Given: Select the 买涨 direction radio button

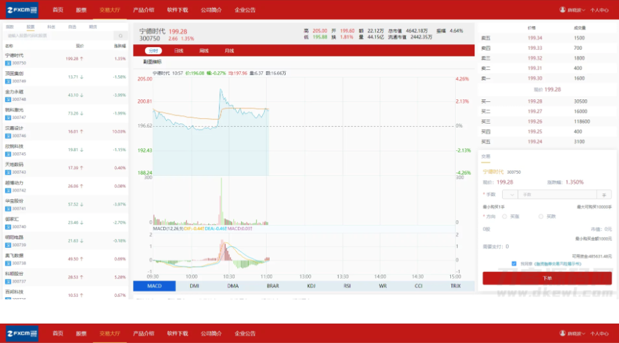Looking at the screenshot, I should (505, 216).
